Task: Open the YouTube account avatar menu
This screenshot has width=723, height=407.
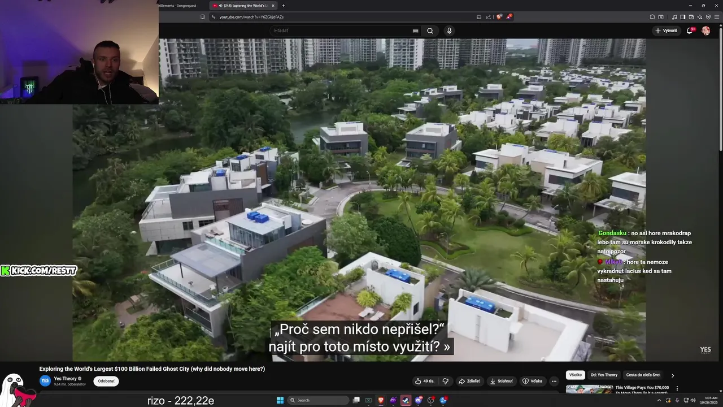Action: point(705,31)
